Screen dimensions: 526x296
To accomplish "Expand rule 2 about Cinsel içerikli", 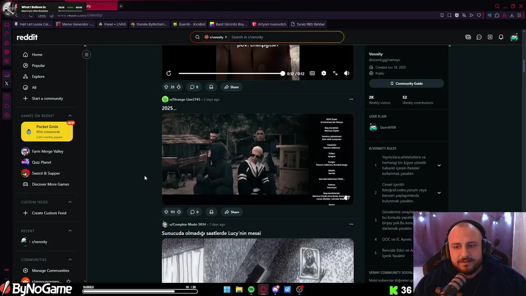I will pyautogui.click(x=439, y=192).
